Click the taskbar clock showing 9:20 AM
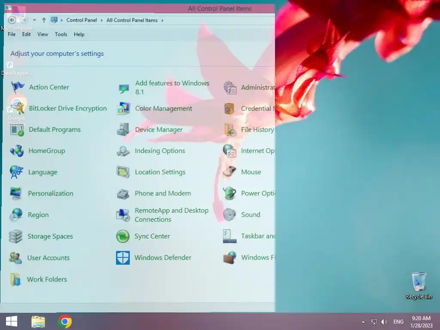The height and width of the screenshot is (330, 440). (x=421, y=322)
